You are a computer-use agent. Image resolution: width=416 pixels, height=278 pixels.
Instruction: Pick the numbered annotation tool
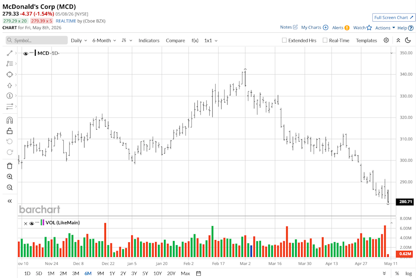10,96
